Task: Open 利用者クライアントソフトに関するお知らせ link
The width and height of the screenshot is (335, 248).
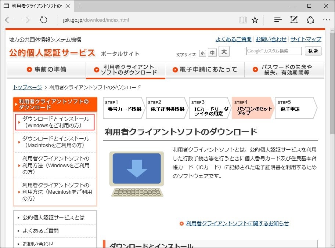Action: pyautogui.click(x=237, y=223)
